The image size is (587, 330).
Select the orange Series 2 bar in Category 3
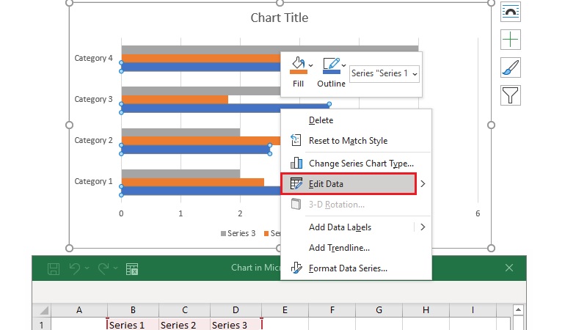click(x=175, y=100)
